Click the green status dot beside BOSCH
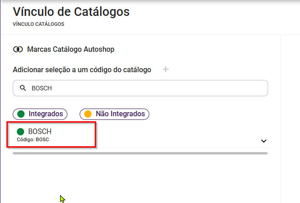This screenshot has width=300, height=203. (20, 131)
